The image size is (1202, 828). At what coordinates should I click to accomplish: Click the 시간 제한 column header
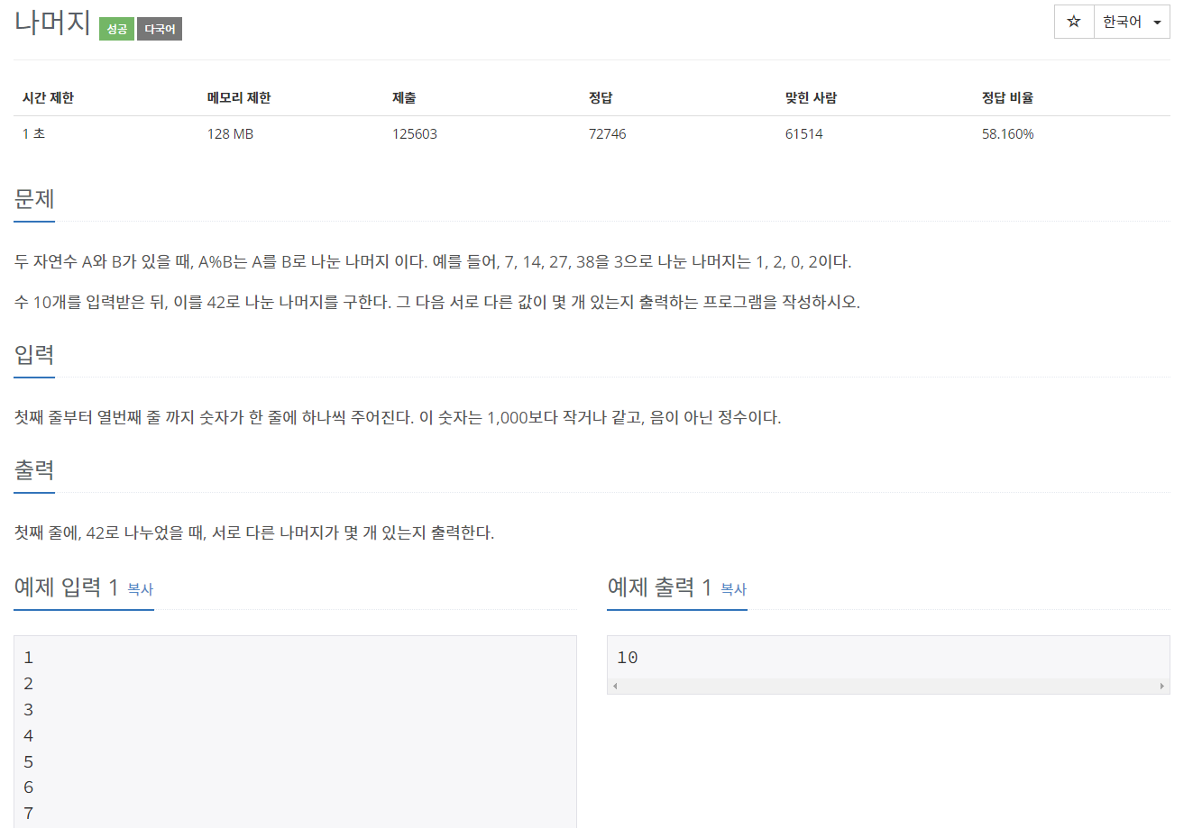click(x=48, y=97)
